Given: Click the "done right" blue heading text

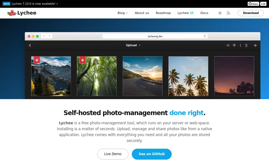Looking at the screenshot, I should point(187,113).
